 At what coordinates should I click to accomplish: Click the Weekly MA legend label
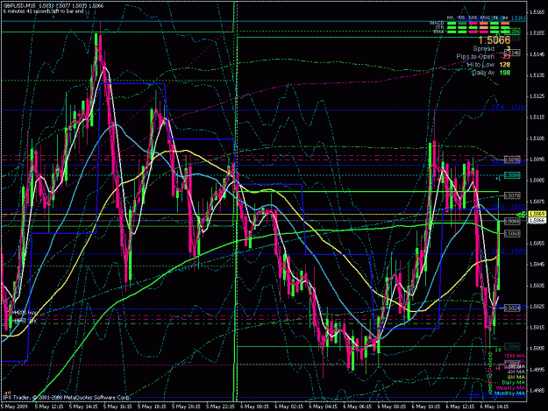pyautogui.click(x=510, y=388)
